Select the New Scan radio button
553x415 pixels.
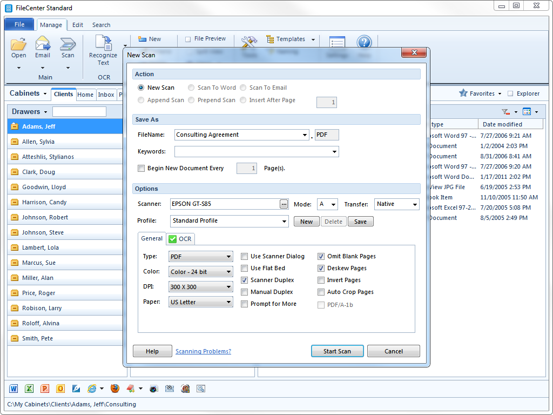coord(141,88)
